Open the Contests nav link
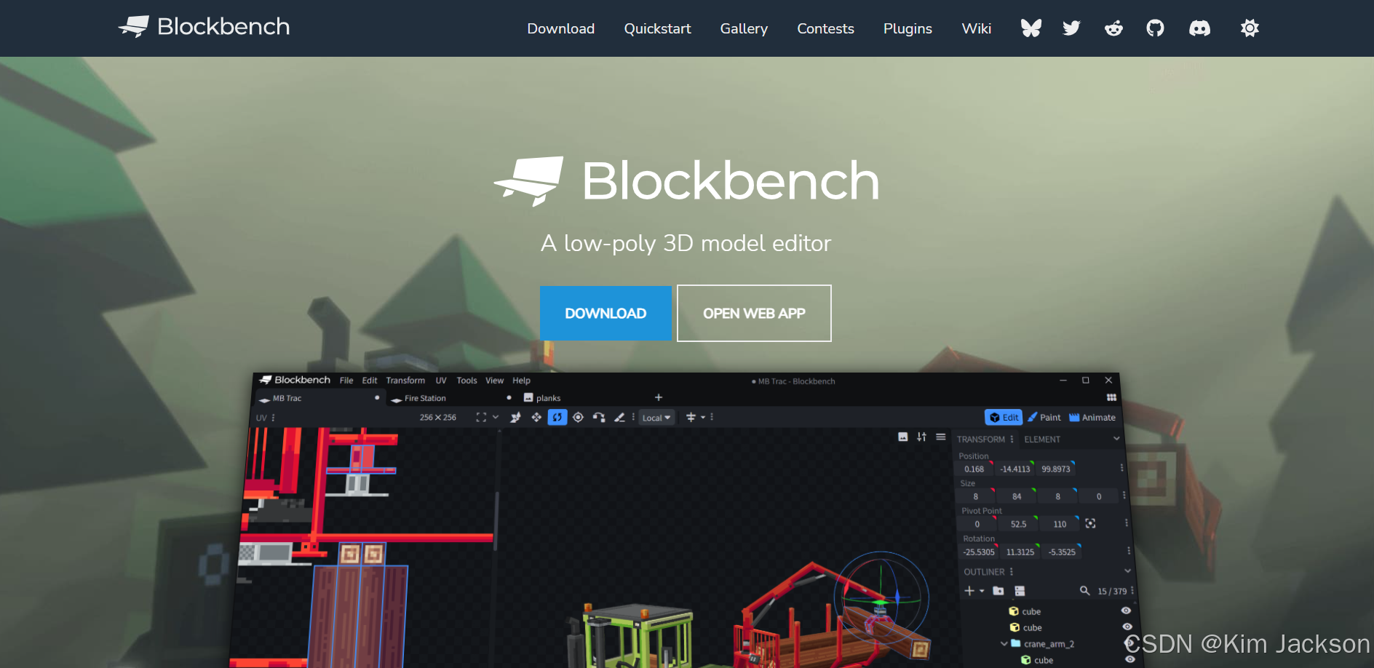This screenshot has height=668, width=1374. (x=825, y=28)
